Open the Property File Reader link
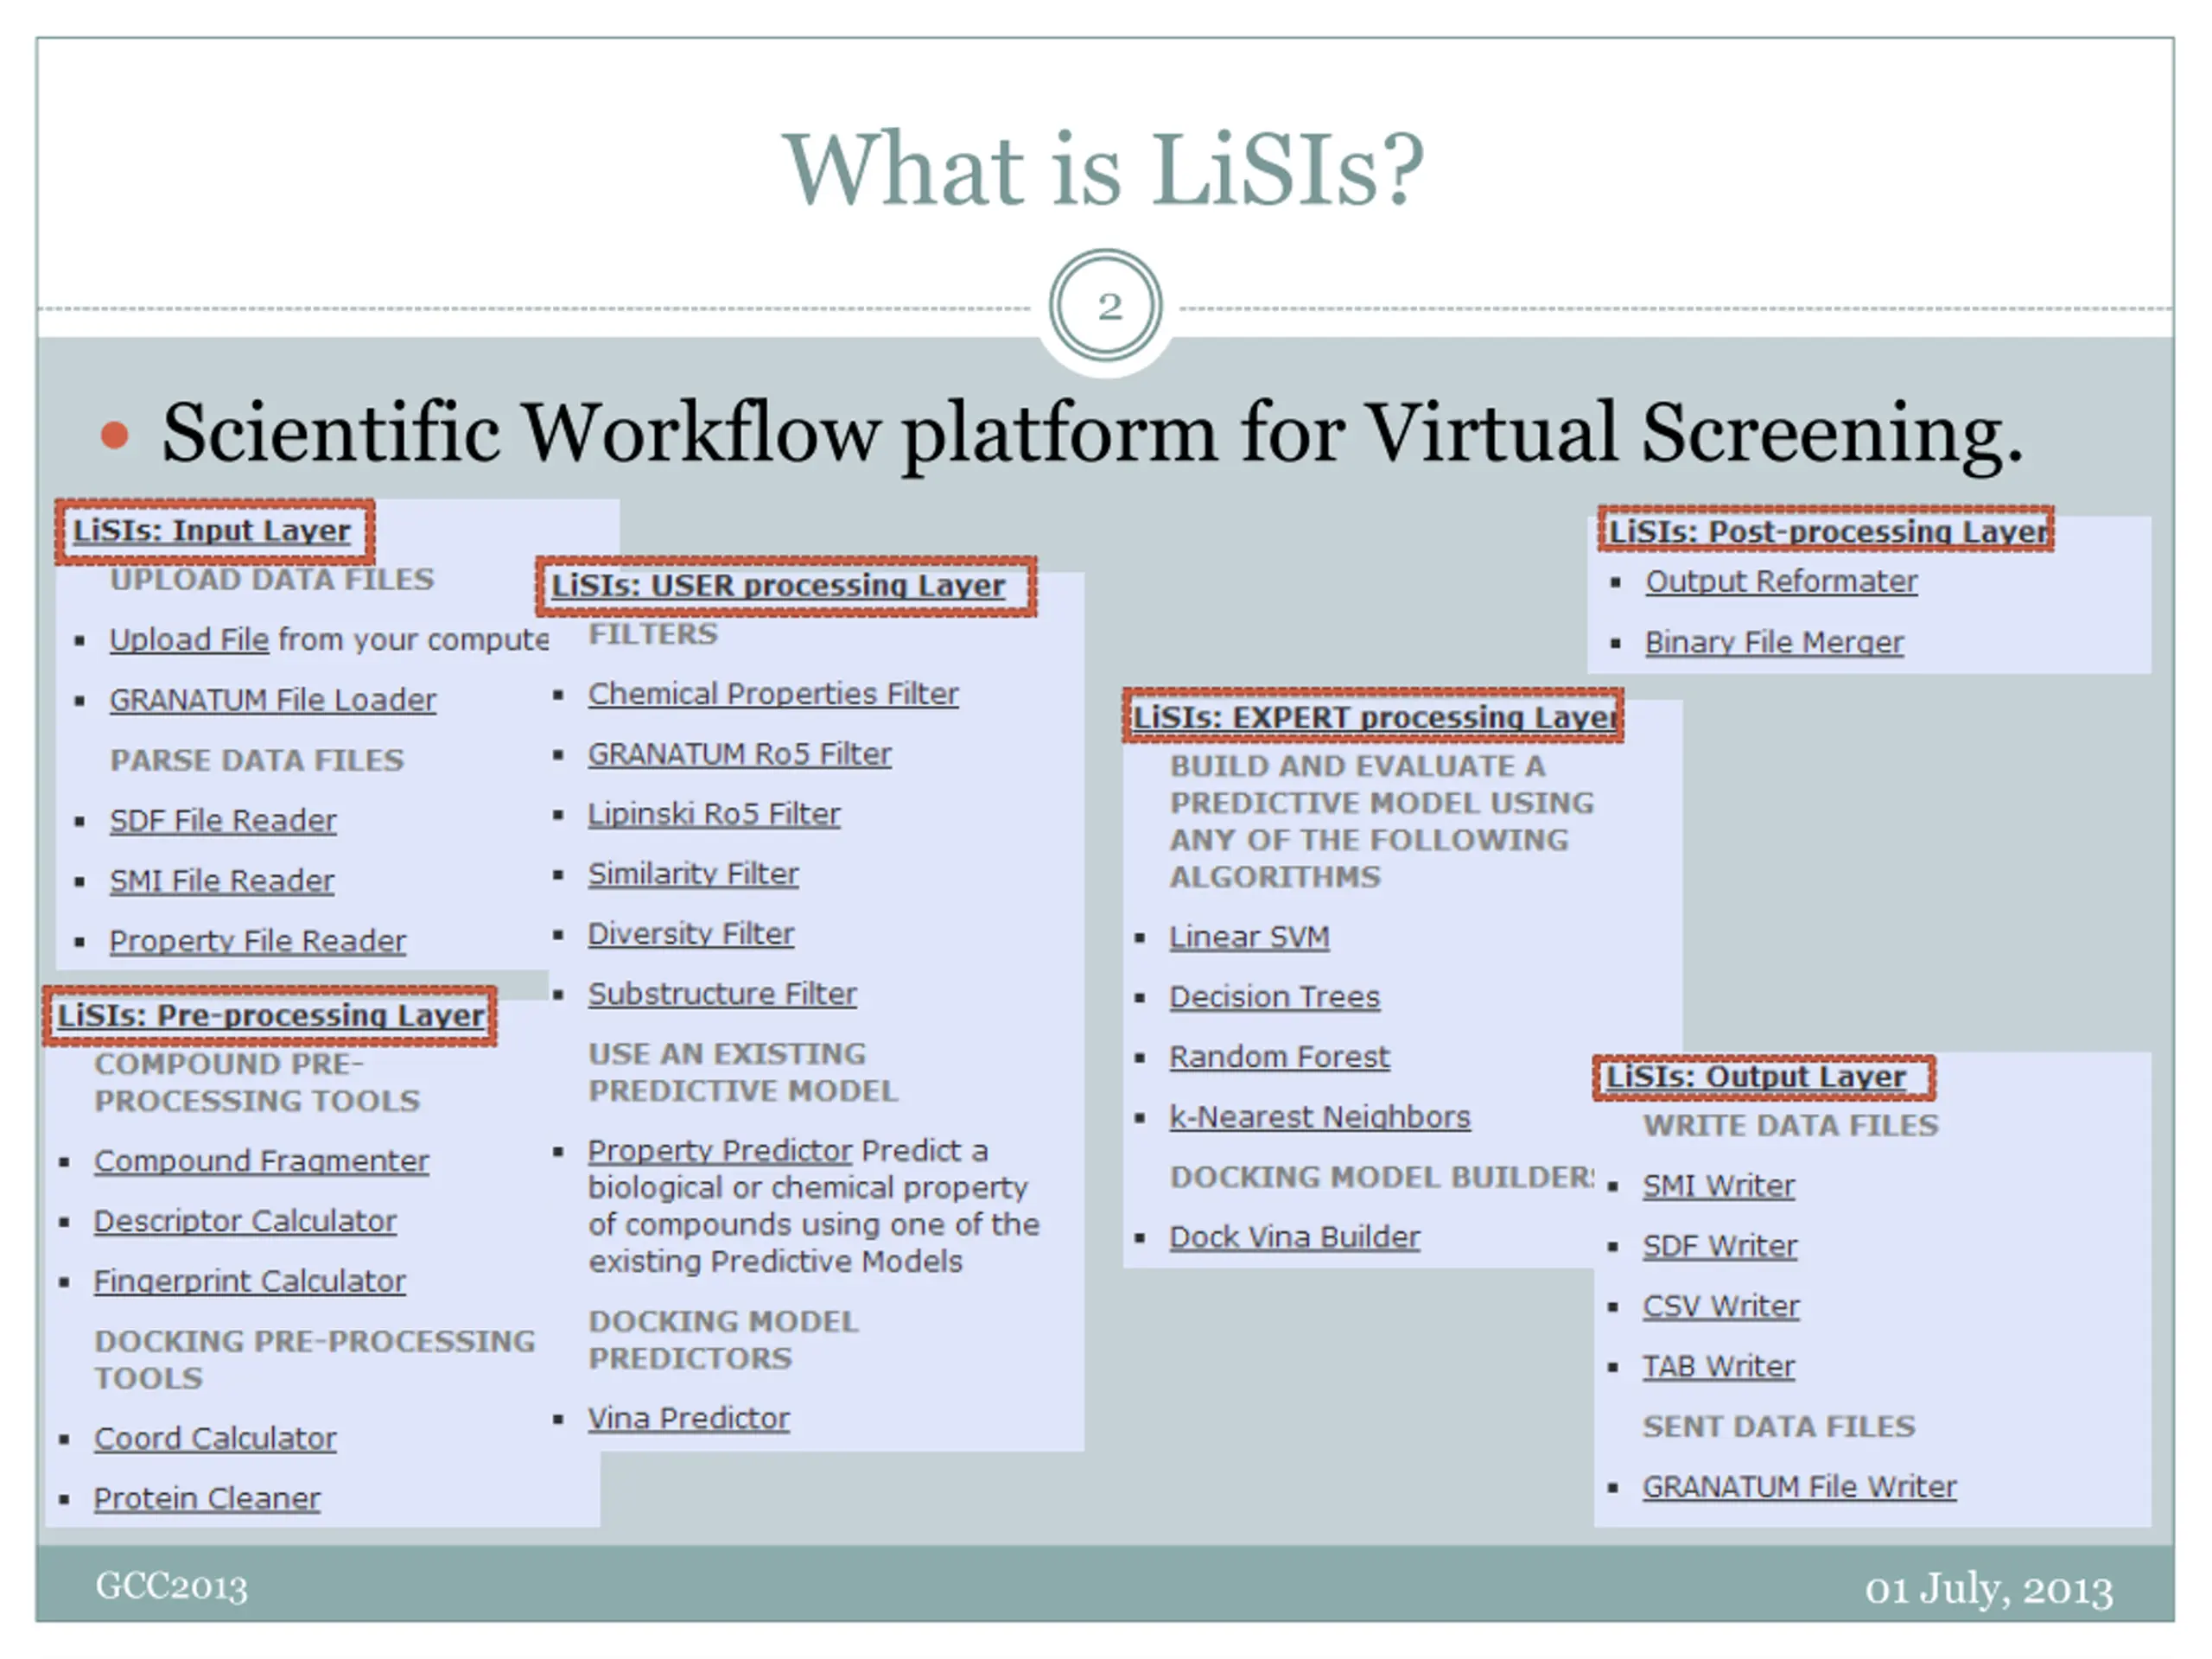Image resolution: width=2212 pixels, height=1659 pixels. [x=258, y=941]
